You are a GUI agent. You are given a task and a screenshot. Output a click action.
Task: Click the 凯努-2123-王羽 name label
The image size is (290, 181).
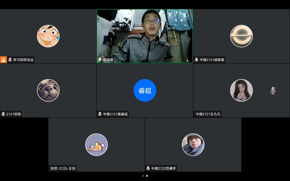(63, 168)
